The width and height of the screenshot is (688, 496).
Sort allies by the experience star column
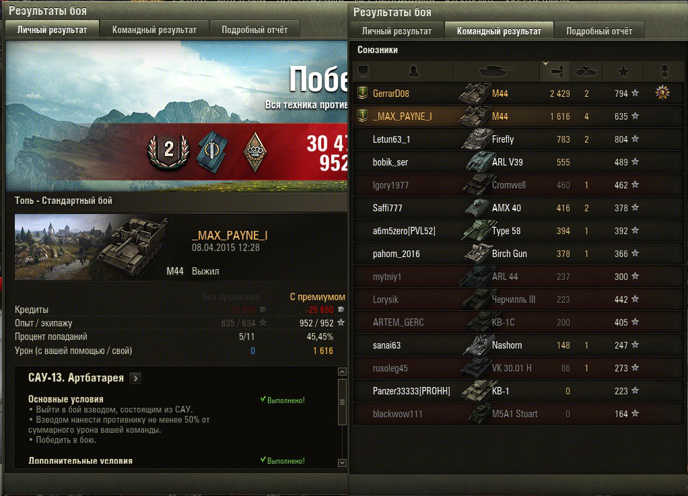(623, 71)
